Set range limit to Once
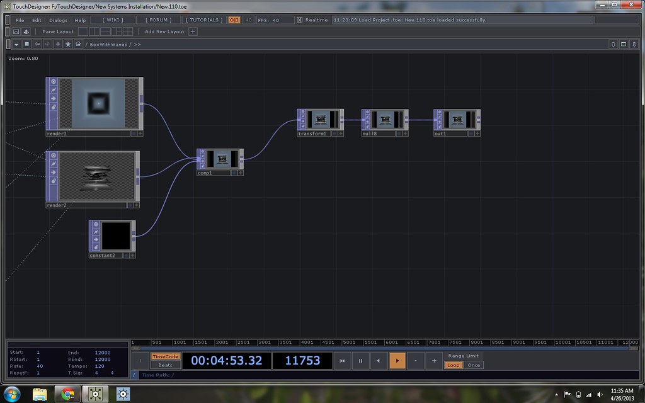The image size is (645, 403). click(474, 365)
